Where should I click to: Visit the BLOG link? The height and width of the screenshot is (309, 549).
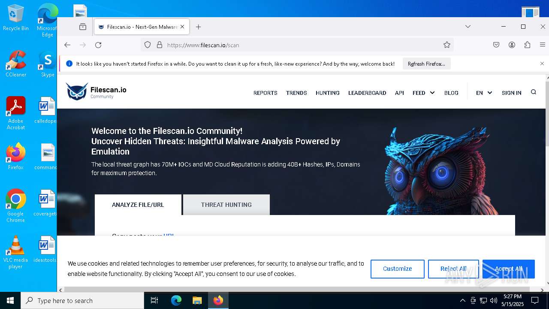coord(451,93)
